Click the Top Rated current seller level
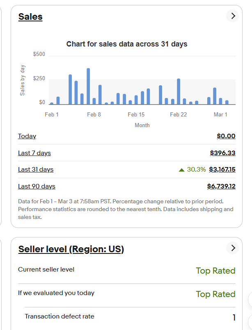Image resolution: width=252 pixels, height=330 pixels. 215,271
